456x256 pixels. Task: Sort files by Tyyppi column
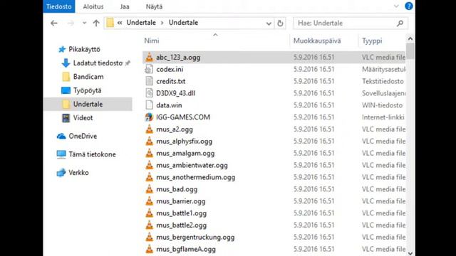372,41
